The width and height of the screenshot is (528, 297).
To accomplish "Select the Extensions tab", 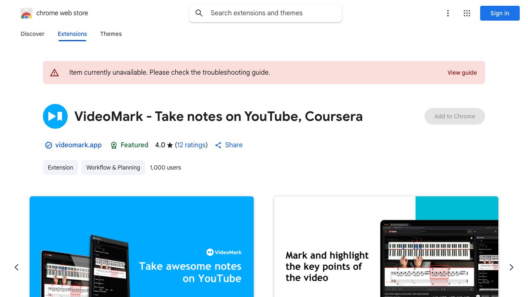I will [x=72, y=34].
